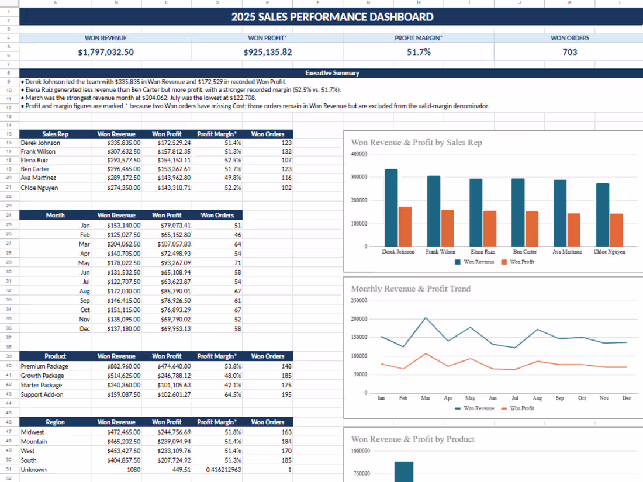This screenshot has height=482, width=643.
Task: Select March revenue $204,062.50
Action: (116, 244)
